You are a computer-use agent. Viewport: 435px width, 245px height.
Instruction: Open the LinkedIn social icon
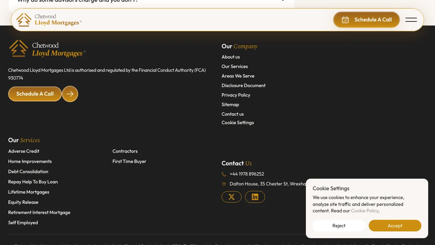tap(255, 197)
